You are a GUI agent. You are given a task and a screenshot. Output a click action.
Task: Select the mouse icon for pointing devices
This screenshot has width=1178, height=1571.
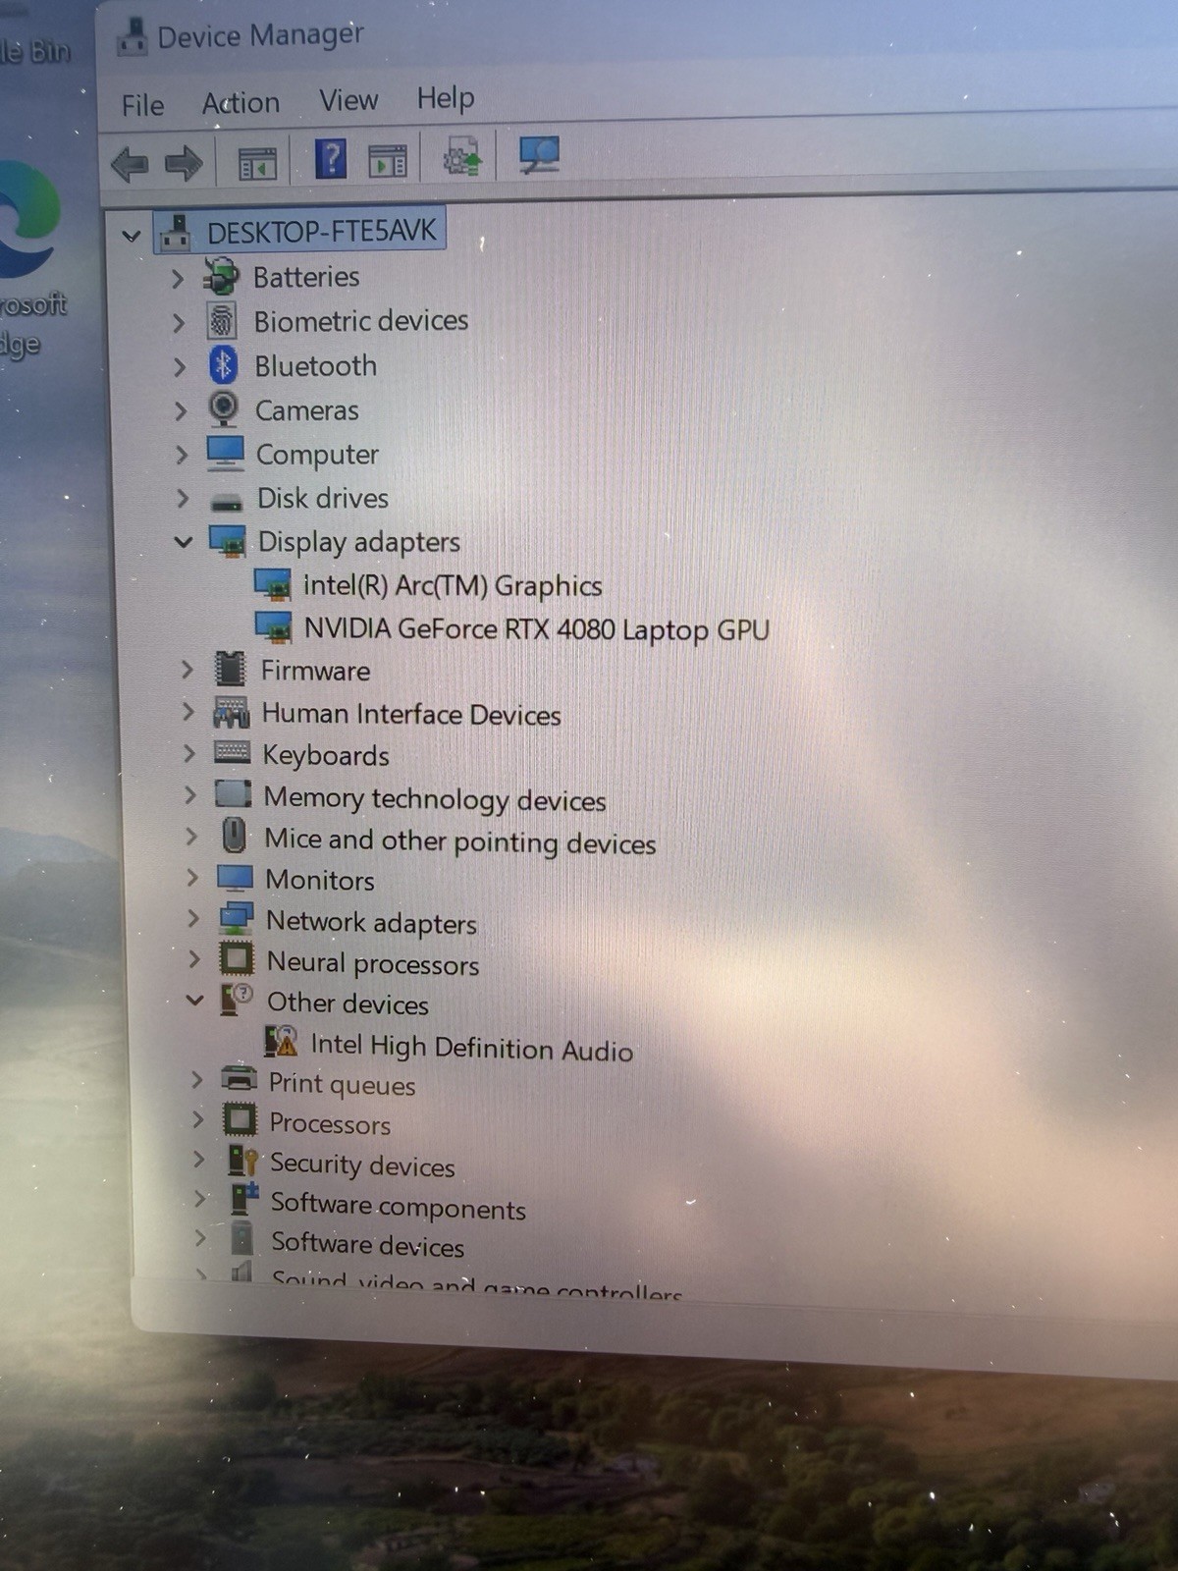pyautogui.click(x=234, y=836)
